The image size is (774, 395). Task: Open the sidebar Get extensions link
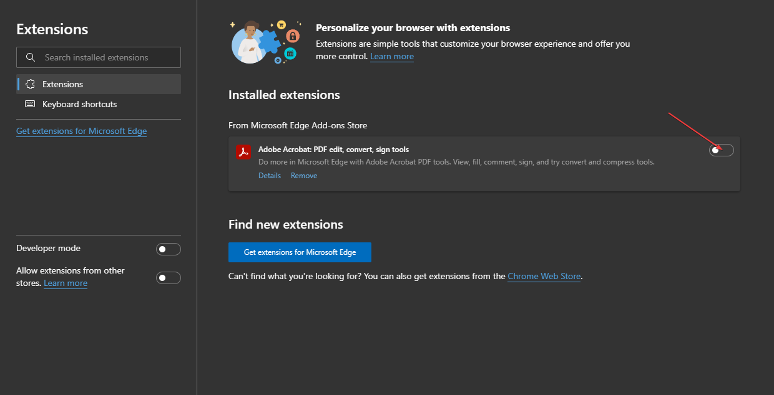pyautogui.click(x=81, y=131)
